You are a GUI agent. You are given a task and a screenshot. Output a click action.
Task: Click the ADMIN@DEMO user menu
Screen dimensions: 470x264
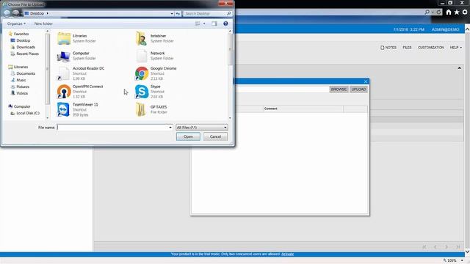click(446, 29)
